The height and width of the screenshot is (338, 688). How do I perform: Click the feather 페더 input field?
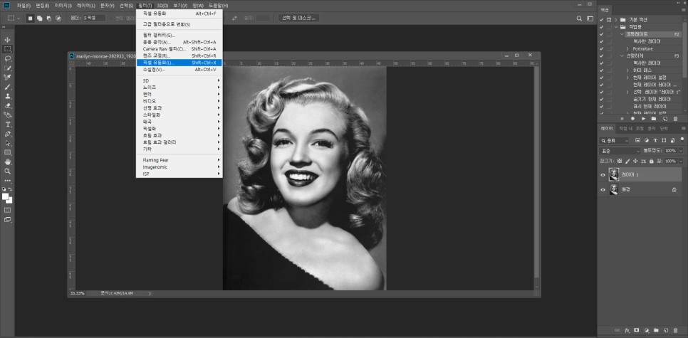93,19
